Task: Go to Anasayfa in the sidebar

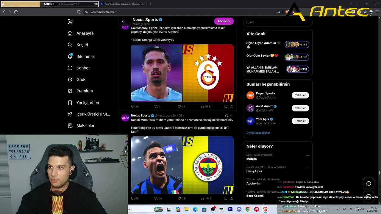Action: (x=81, y=33)
